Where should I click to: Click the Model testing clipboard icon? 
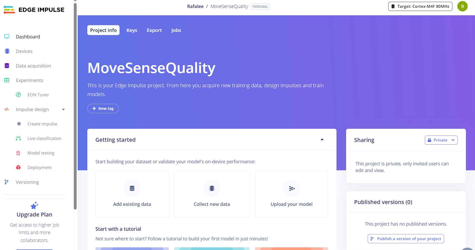click(18, 153)
